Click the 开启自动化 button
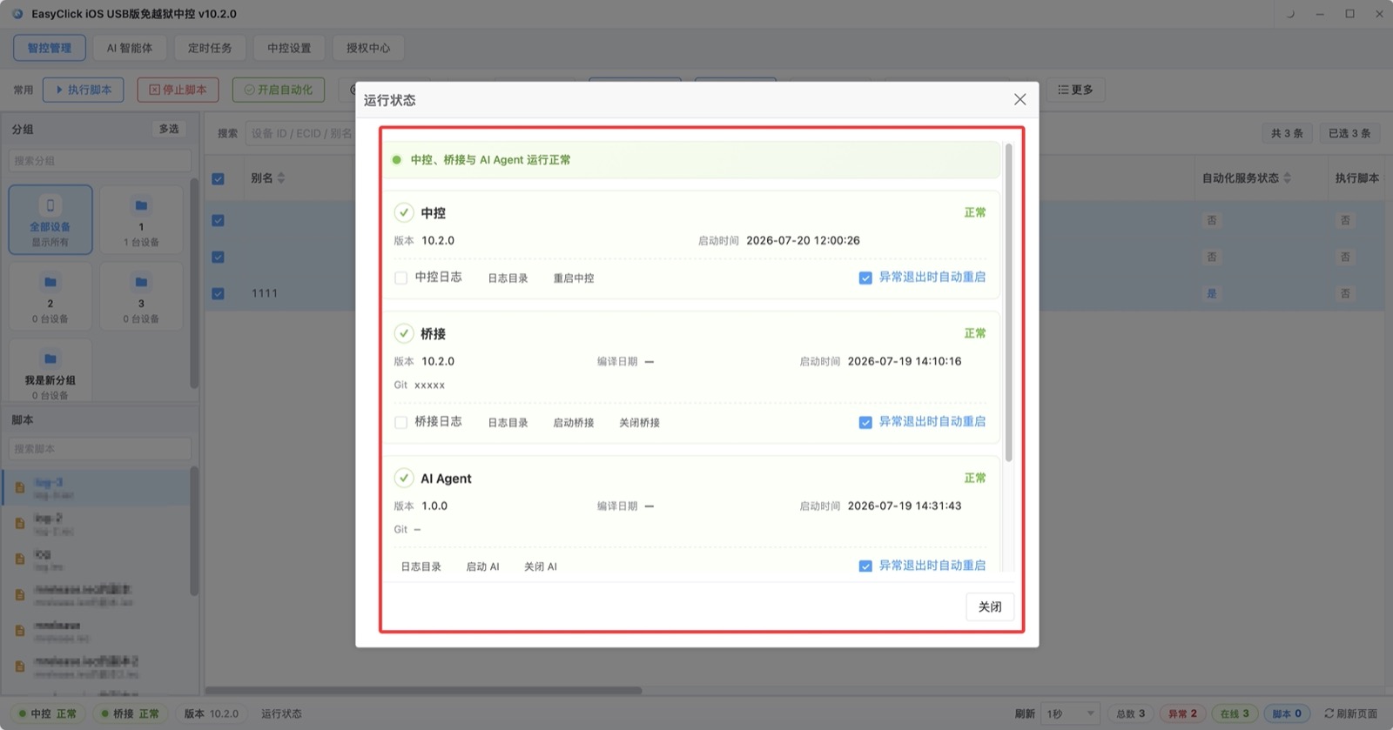 pyautogui.click(x=279, y=90)
